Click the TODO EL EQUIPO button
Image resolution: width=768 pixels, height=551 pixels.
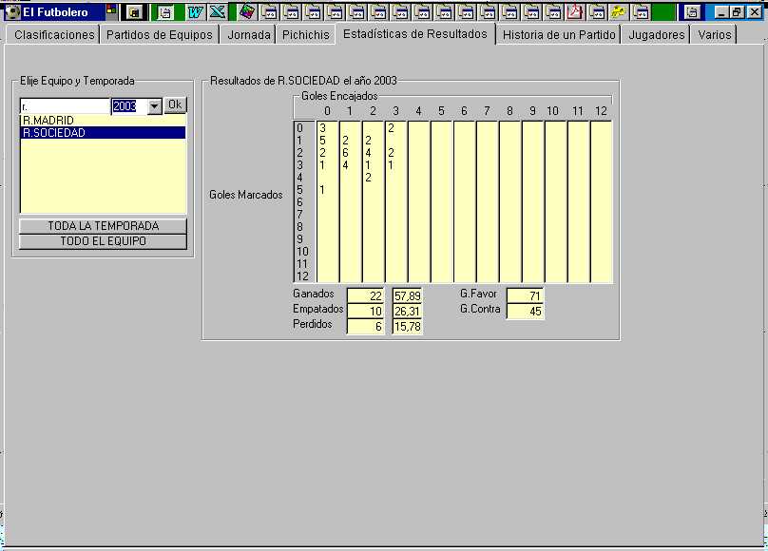pos(103,241)
